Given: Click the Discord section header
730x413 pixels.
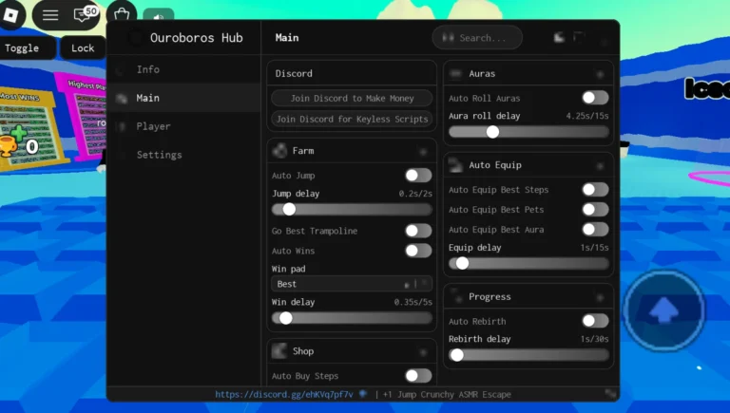Looking at the screenshot, I should pyautogui.click(x=352, y=73).
